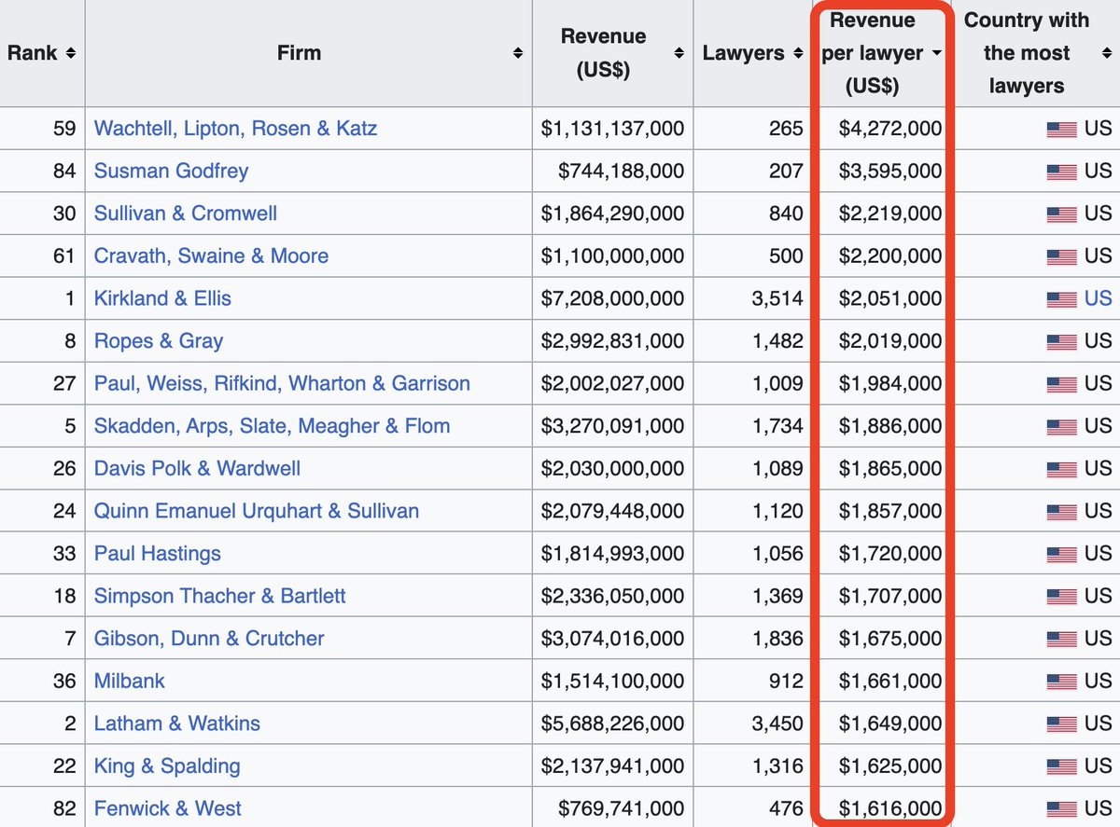Select revenue per lawyer value $1,720,000
This screenshot has width=1120, height=827.
point(889,554)
